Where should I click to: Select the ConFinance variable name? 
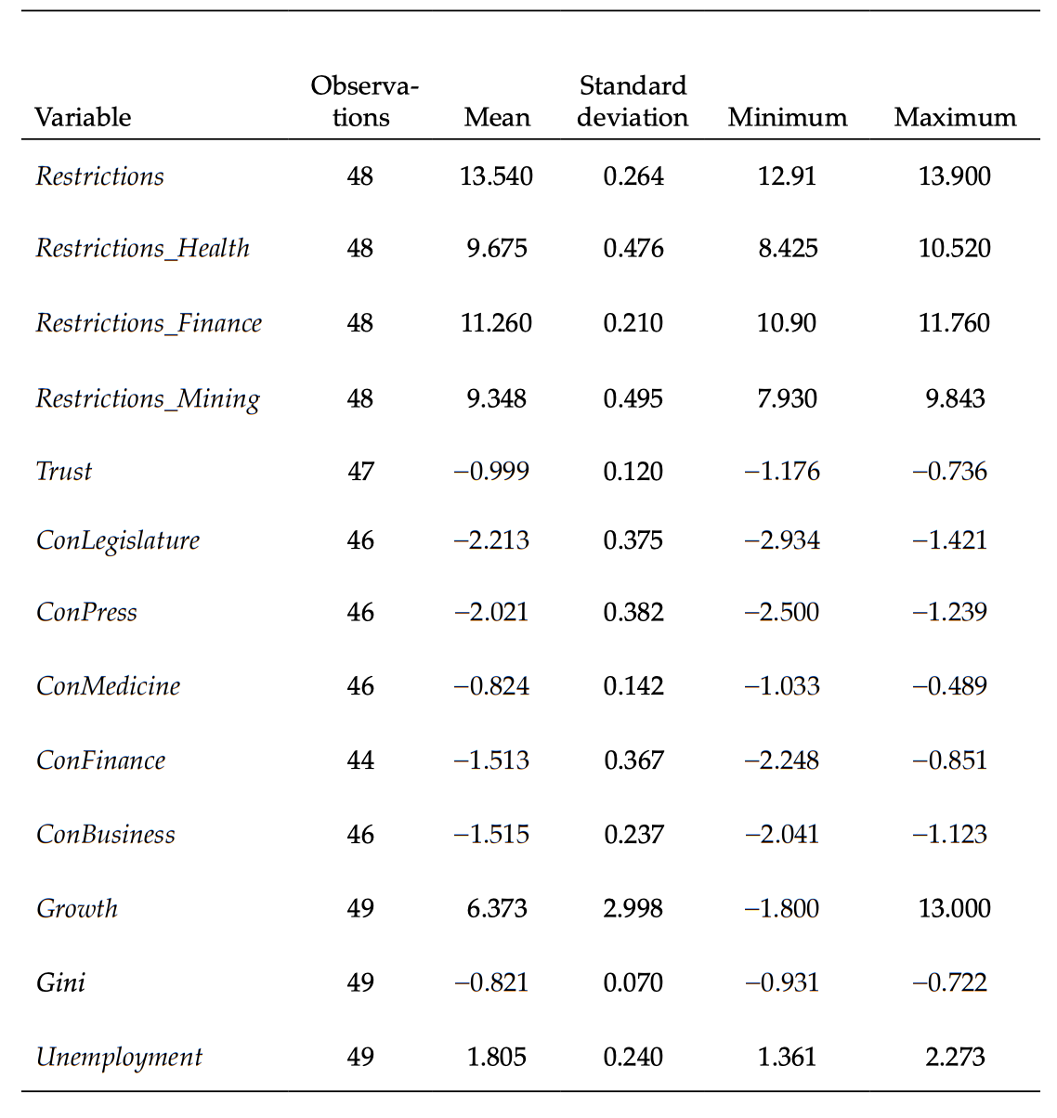click(x=100, y=760)
